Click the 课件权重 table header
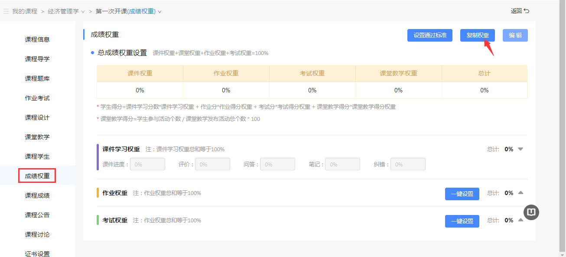Screen dimensions: 566x257 [x=140, y=74]
